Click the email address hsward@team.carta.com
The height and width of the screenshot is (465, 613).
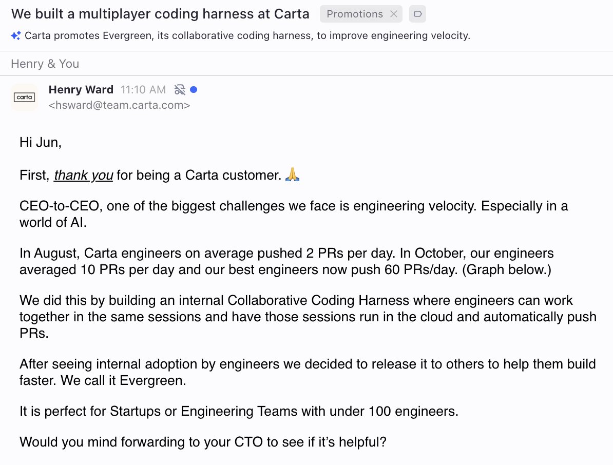119,105
